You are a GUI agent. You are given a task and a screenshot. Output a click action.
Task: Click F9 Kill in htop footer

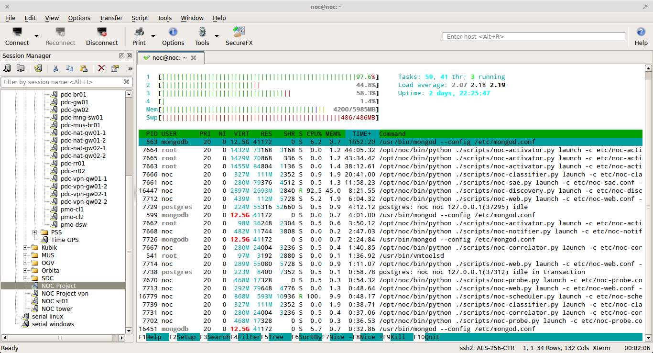point(398,337)
